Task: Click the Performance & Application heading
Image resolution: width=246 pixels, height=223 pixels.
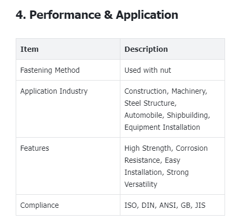Action: [97, 15]
